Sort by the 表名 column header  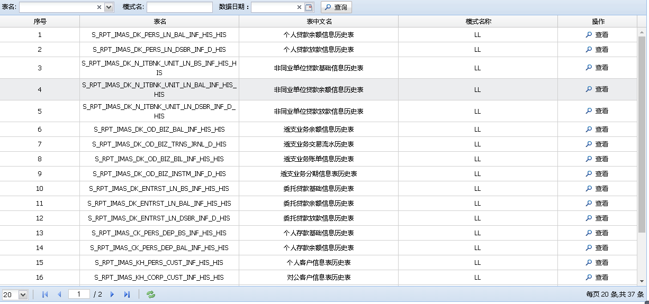pyautogui.click(x=159, y=22)
